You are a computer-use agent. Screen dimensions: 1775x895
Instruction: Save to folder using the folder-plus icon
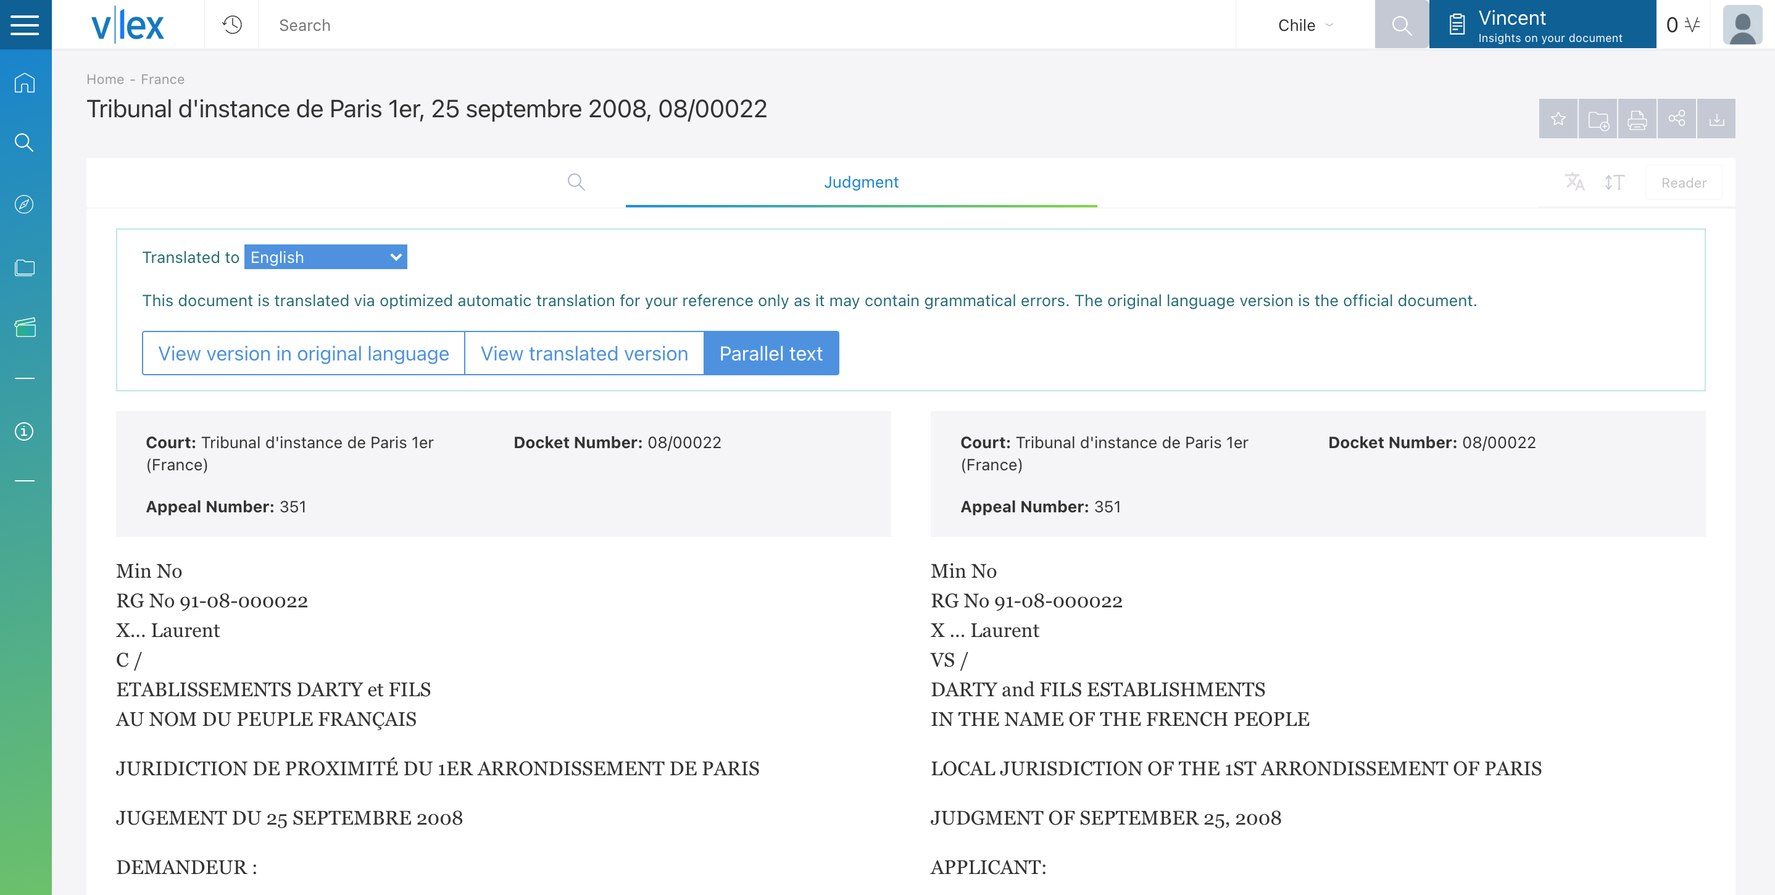[x=1598, y=119]
